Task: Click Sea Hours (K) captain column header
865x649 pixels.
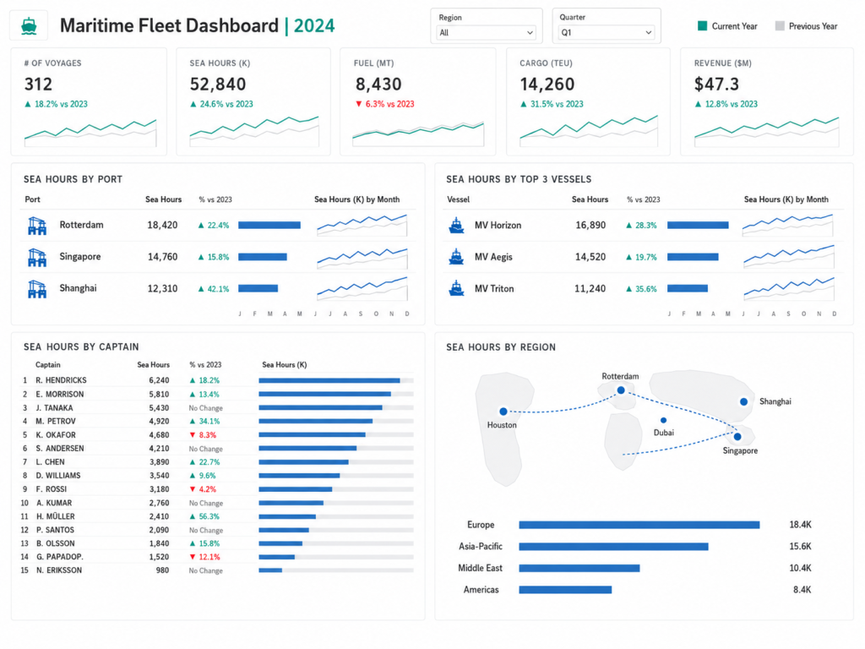Action: (284, 365)
